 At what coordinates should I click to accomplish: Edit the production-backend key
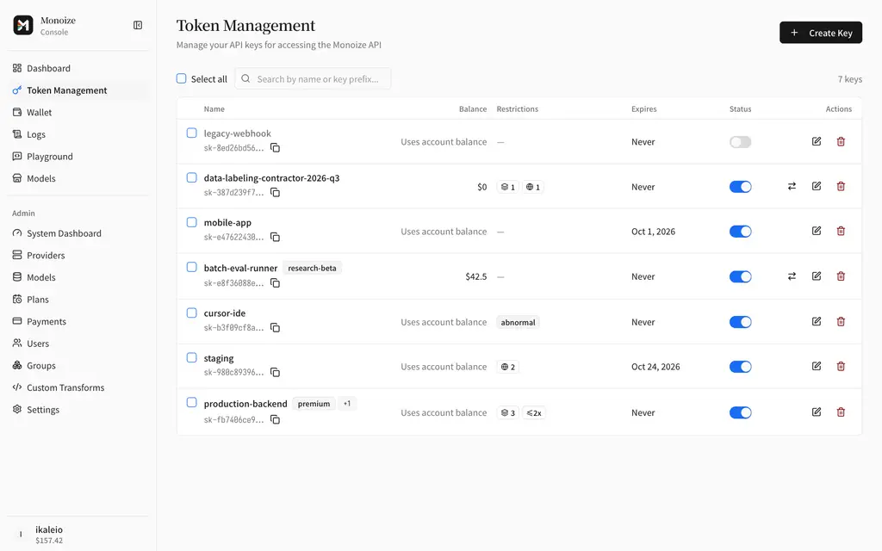[x=817, y=412]
